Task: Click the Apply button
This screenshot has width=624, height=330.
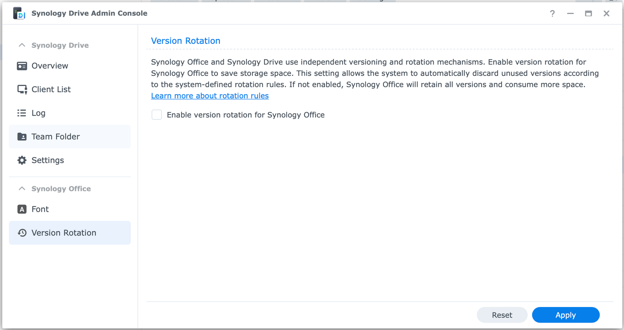Action: 565,315
